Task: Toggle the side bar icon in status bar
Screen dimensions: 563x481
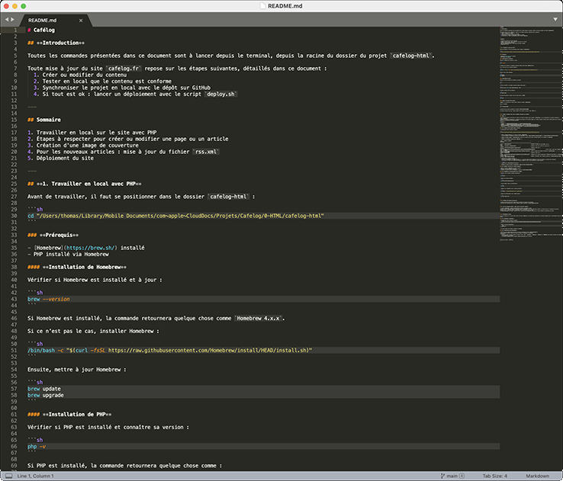Action: [8, 476]
